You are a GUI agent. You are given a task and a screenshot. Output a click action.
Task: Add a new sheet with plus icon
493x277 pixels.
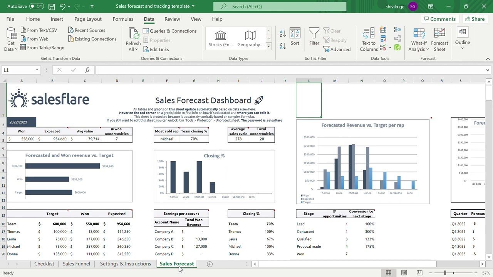click(x=210, y=264)
